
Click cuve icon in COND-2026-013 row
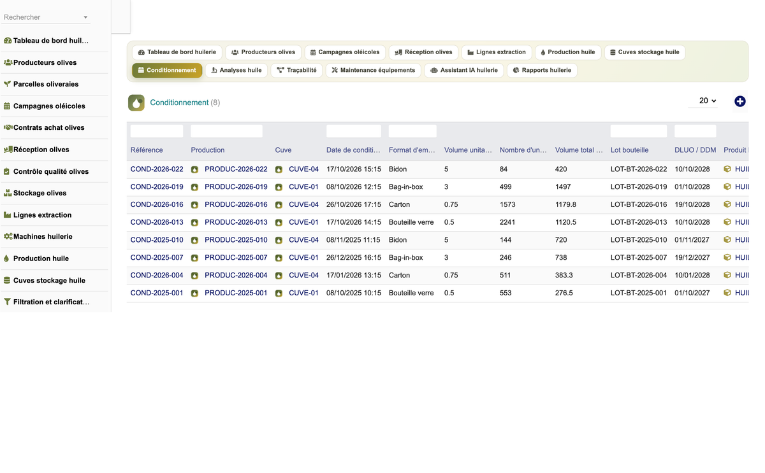(279, 222)
